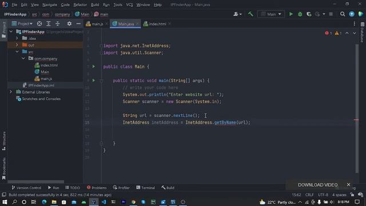Stop the running process square icon

pyautogui.click(x=331, y=14)
